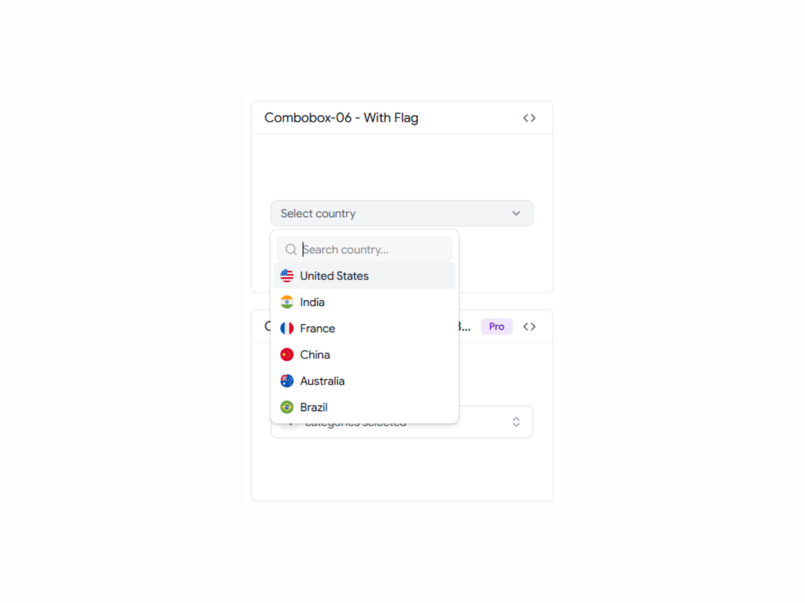Focus the Search country input field
The image size is (805, 603).
click(364, 249)
